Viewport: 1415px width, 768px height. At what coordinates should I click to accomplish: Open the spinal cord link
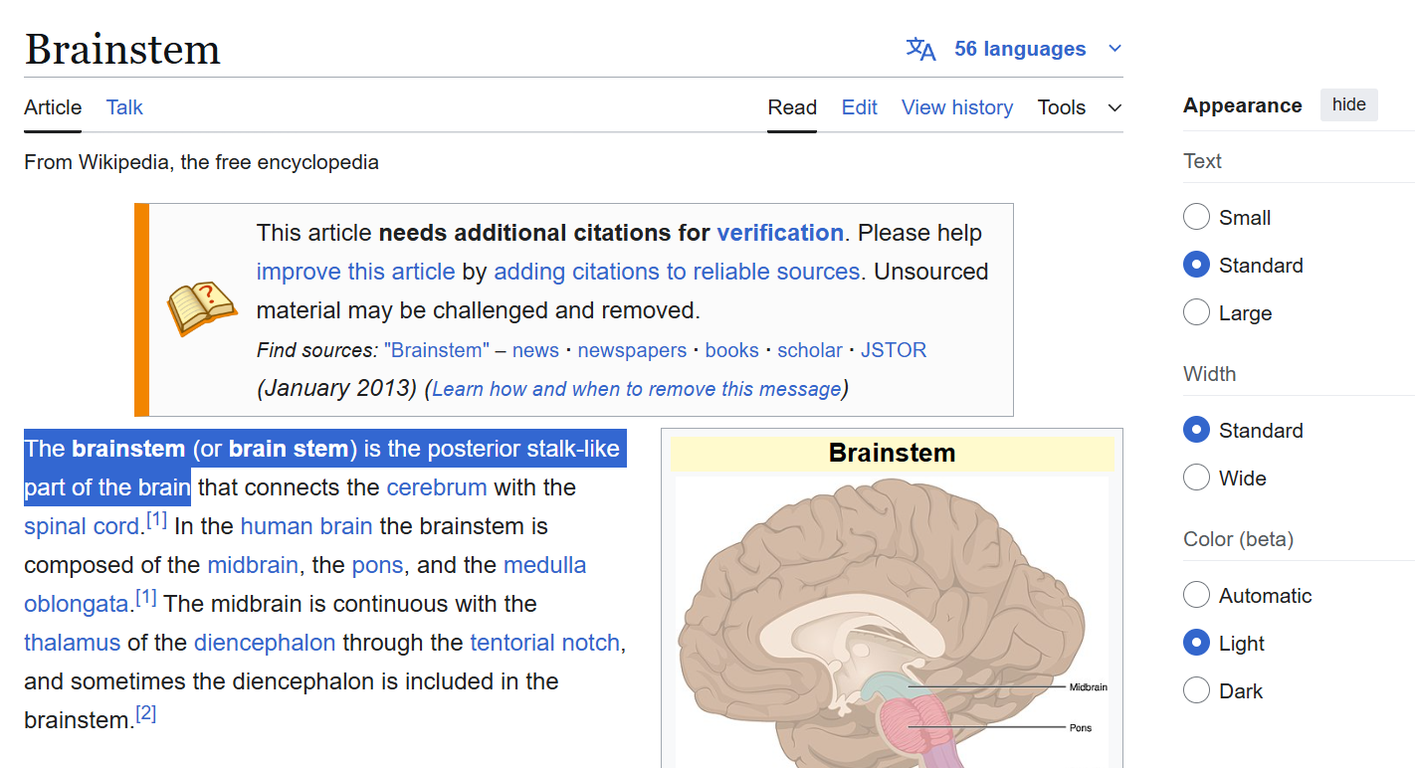click(82, 526)
